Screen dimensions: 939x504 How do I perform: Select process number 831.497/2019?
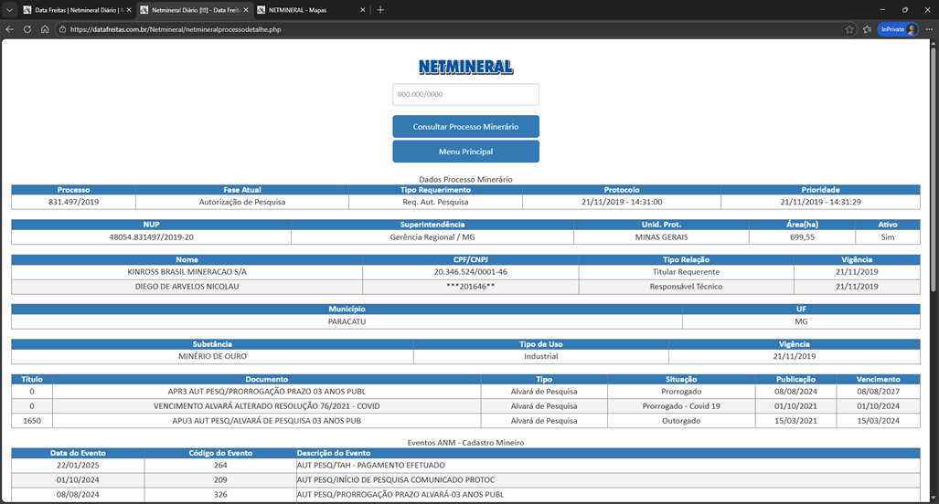coord(74,202)
